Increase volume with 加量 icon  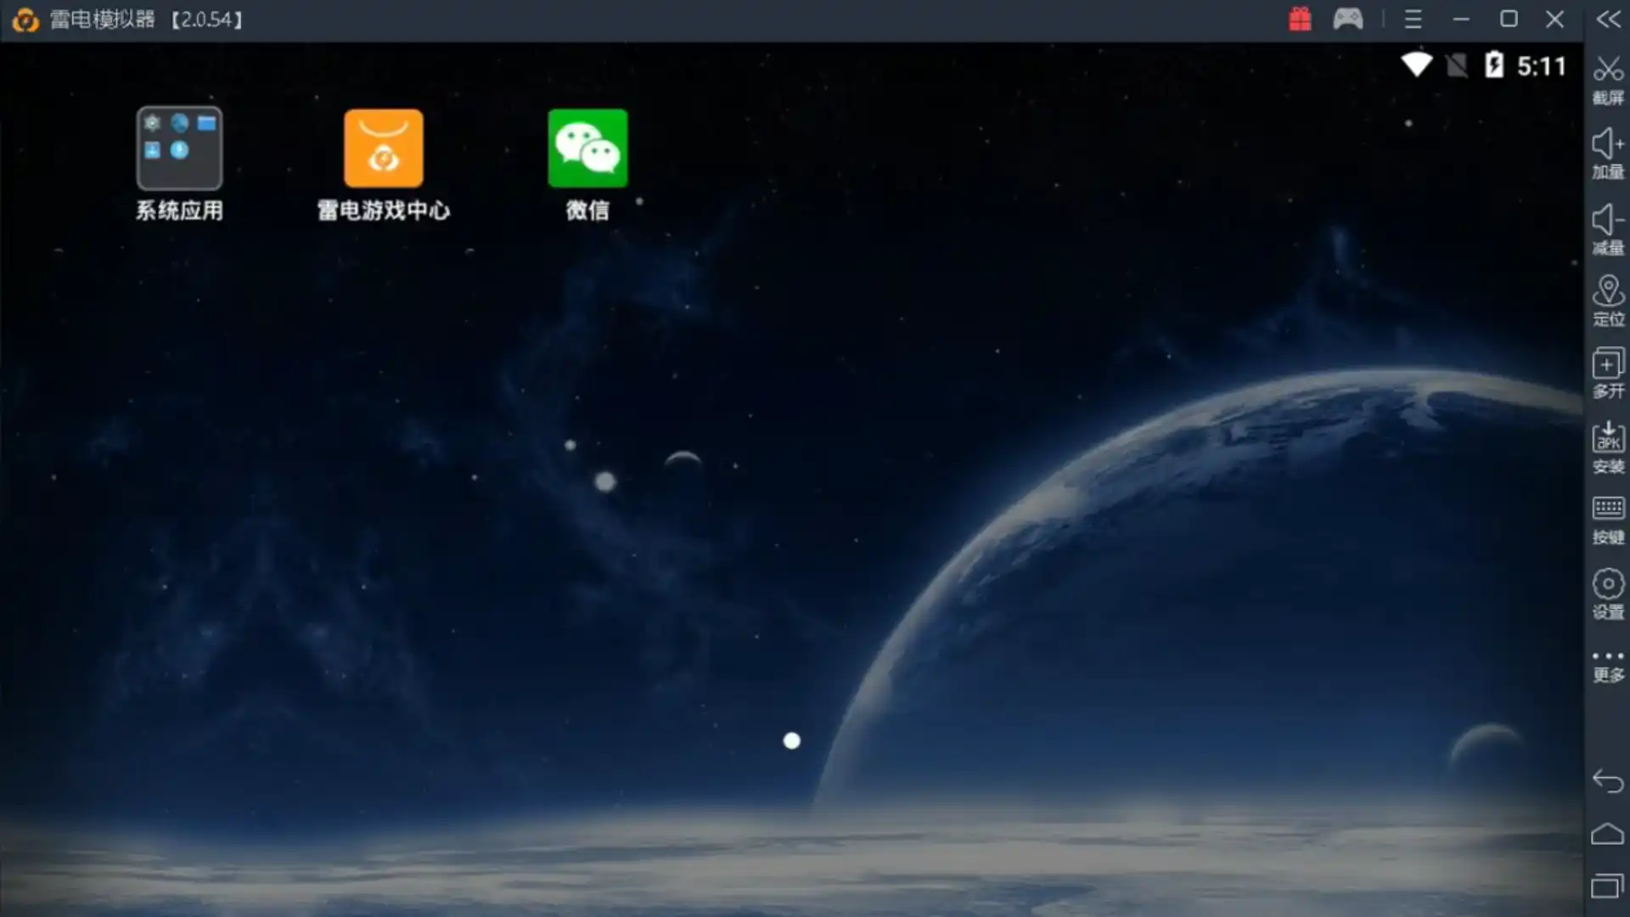pyautogui.click(x=1608, y=154)
